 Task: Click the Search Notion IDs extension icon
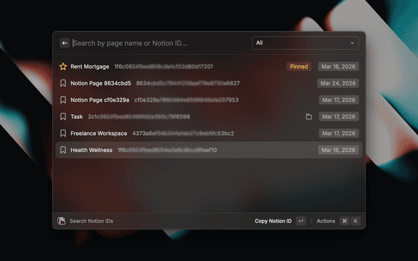click(61, 221)
